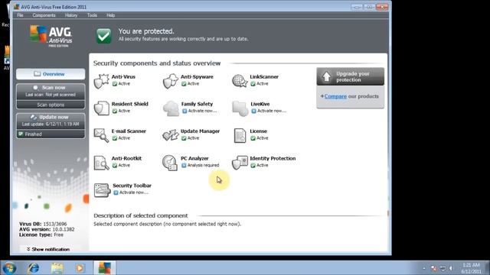Click the AVG title bar icon
The height and width of the screenshot is (275, 490).
[17, 7]
